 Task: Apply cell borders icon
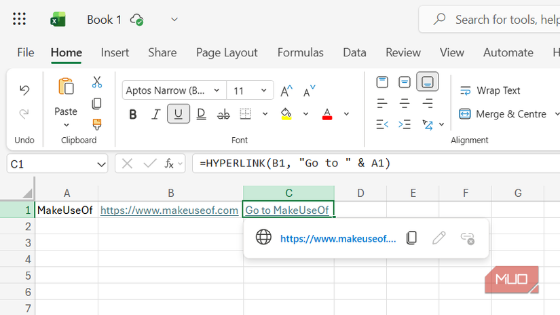click(x=245, y=114)
